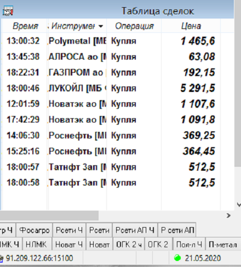Click the trades table window icon
This screenshot has width=241, height=267.
(x=8, y=10)
